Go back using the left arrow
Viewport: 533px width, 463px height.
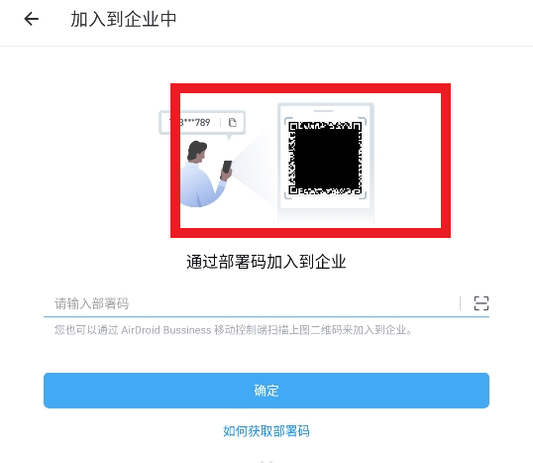[32, 19]
